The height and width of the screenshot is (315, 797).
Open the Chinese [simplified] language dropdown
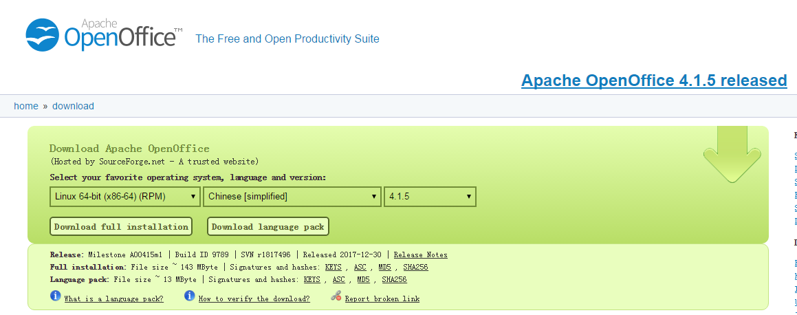tap(292, 197)
